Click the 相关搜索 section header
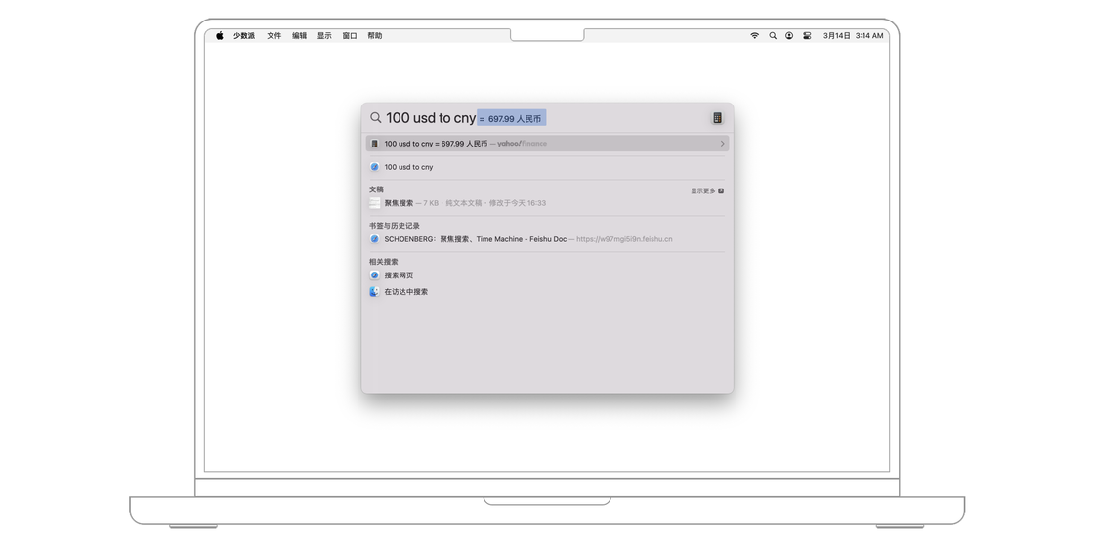 point(384,262)
